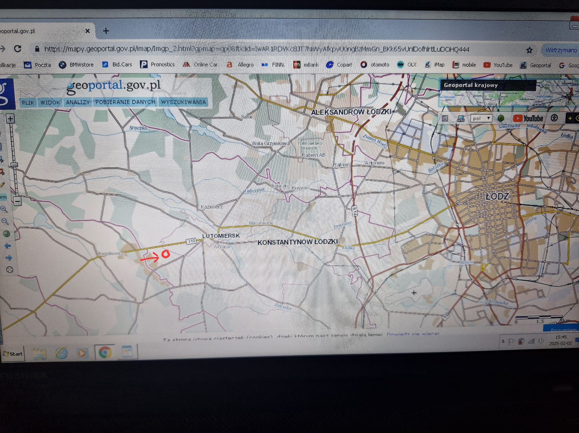The image size is (579, 433).
Task: Select the zoom-in magnifier tool
Action: pos(4,209)
